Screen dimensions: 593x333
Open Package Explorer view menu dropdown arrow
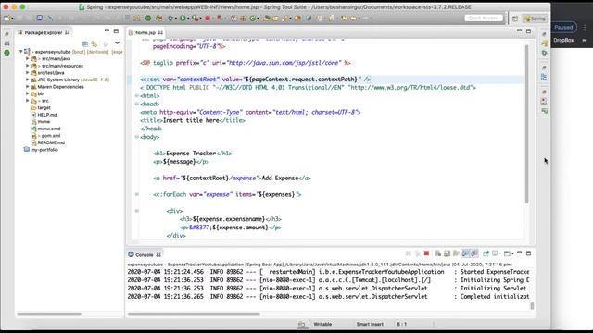(x=118, y=43)
